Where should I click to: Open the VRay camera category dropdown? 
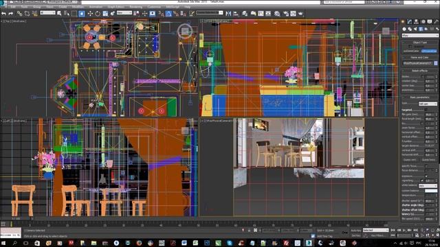420,36
